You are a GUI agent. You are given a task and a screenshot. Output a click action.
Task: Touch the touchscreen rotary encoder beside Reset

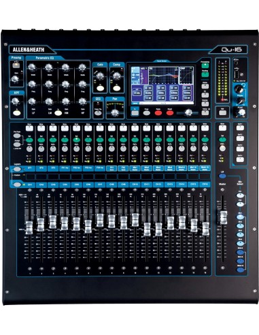(188, 112)
